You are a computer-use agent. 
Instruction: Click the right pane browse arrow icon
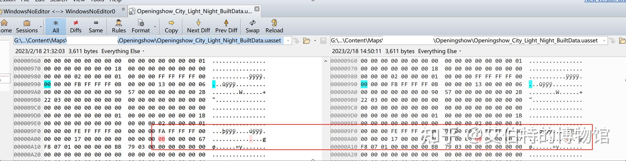[613, 41]
